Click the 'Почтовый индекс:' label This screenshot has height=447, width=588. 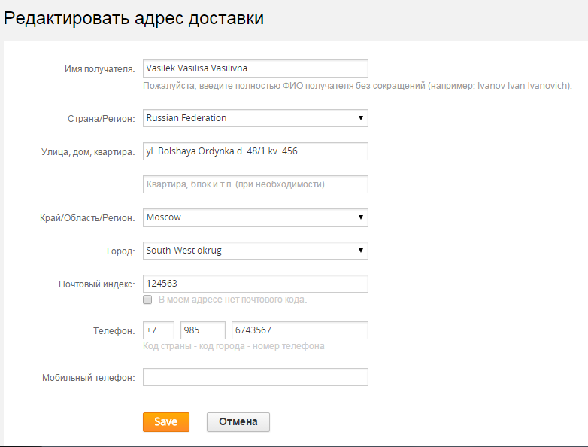click(97, 284)
